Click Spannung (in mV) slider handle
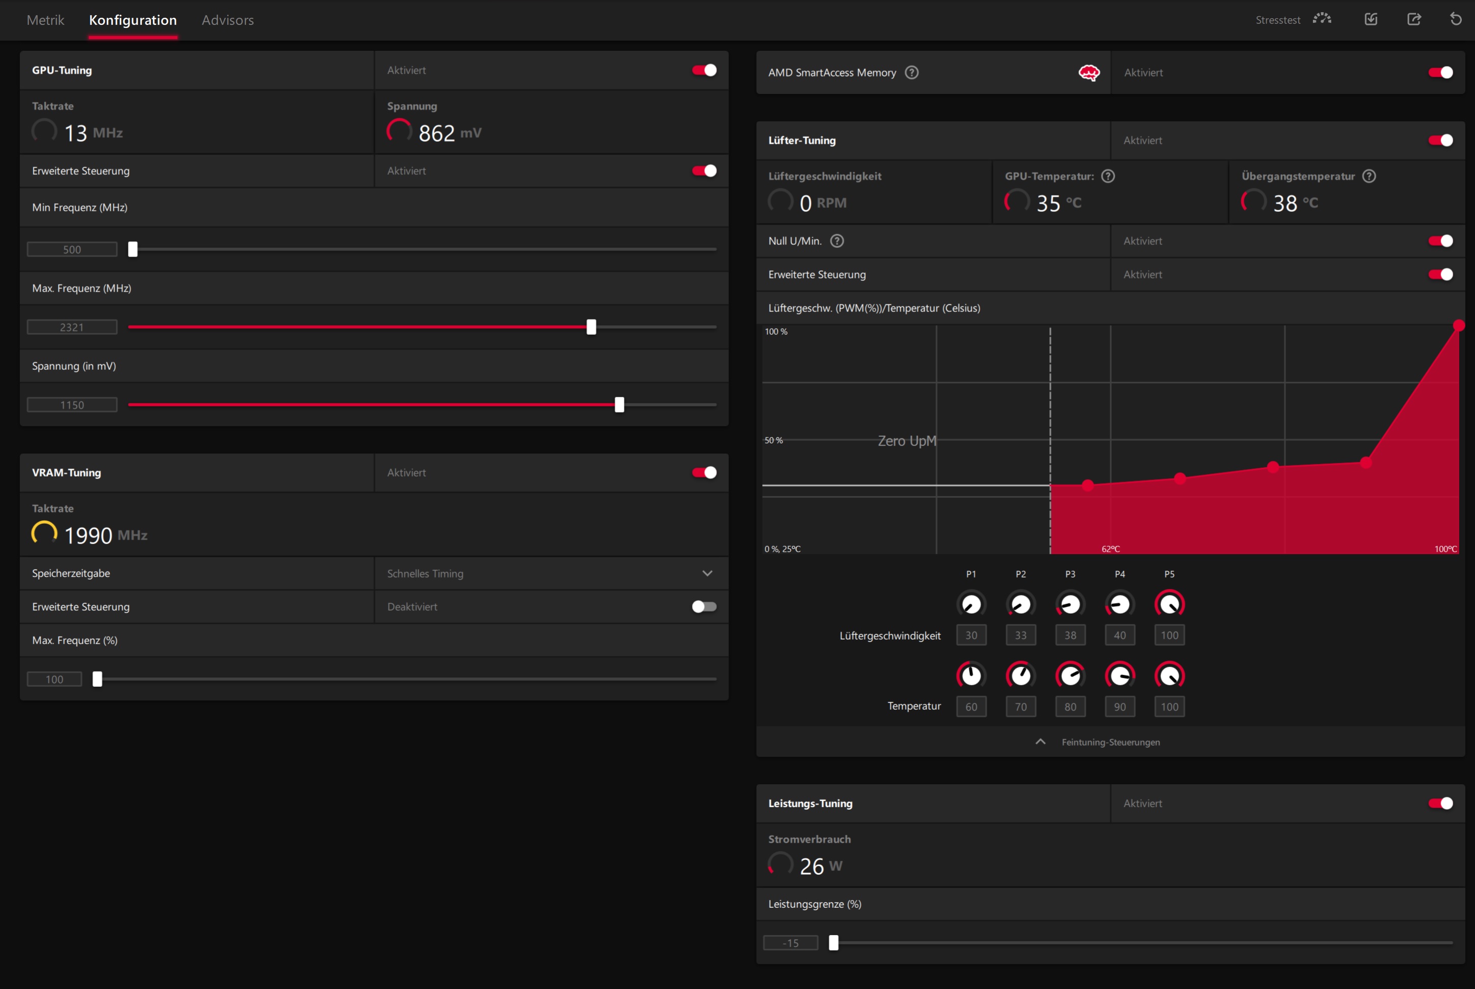 619,404
